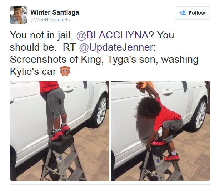Screen dimensions: 220x185
Task: Click the see-no-evil monkey emoji
Action: click(x=65, y=71)
